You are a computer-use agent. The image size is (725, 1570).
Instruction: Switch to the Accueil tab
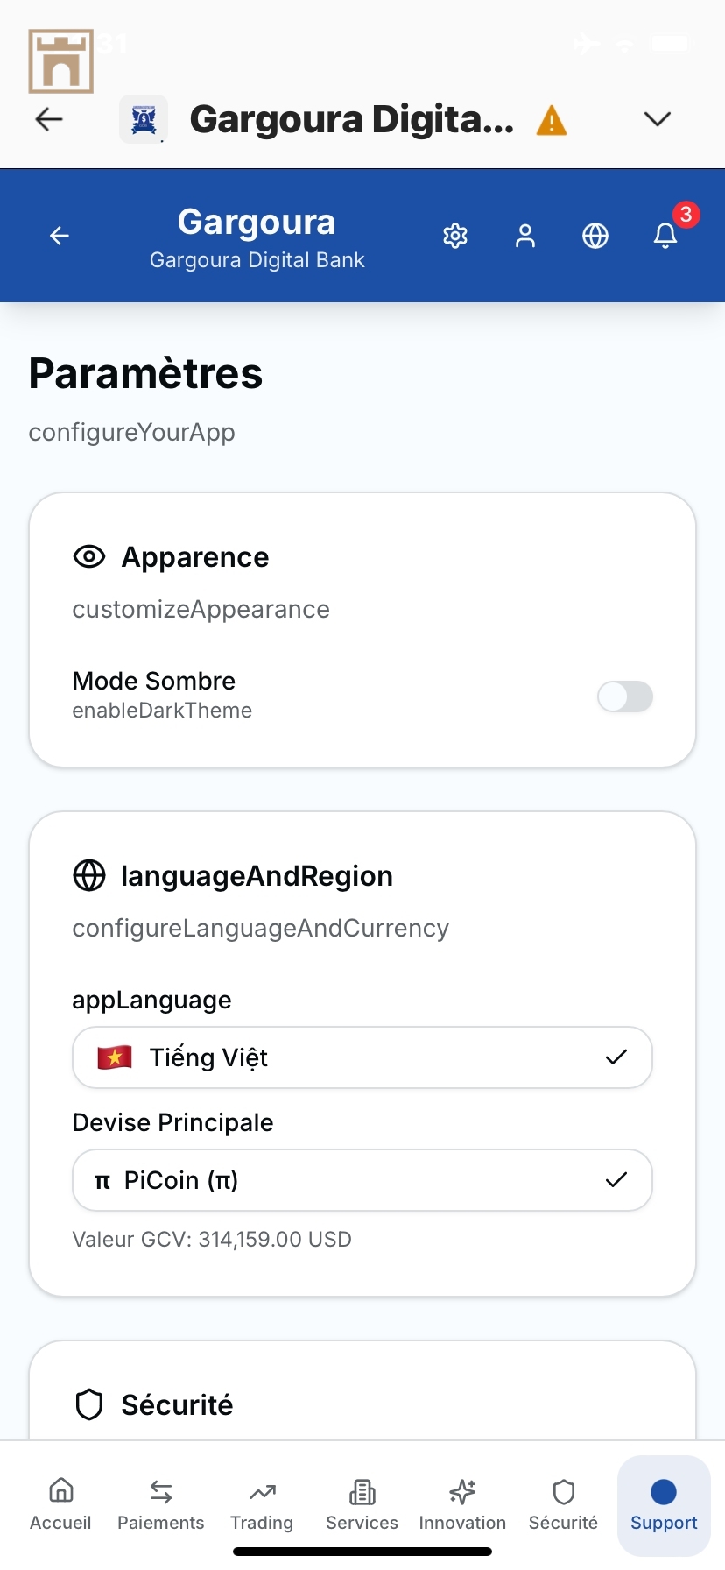pyautogui.click(x=60, y=1503)
